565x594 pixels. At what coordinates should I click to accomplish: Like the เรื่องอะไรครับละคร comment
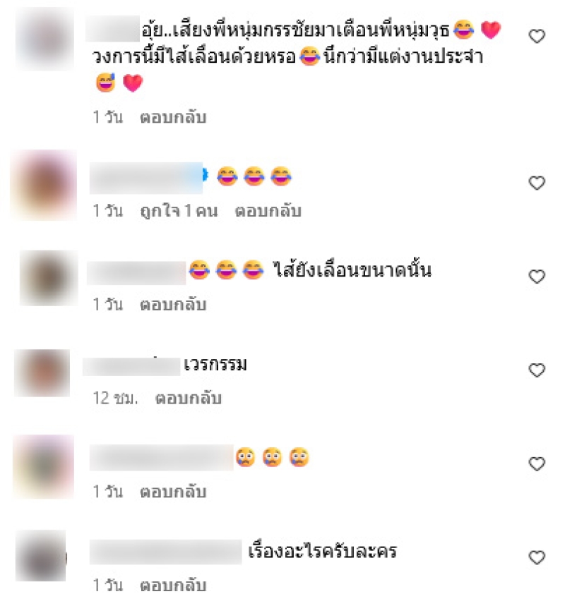[x=537, y=557]
